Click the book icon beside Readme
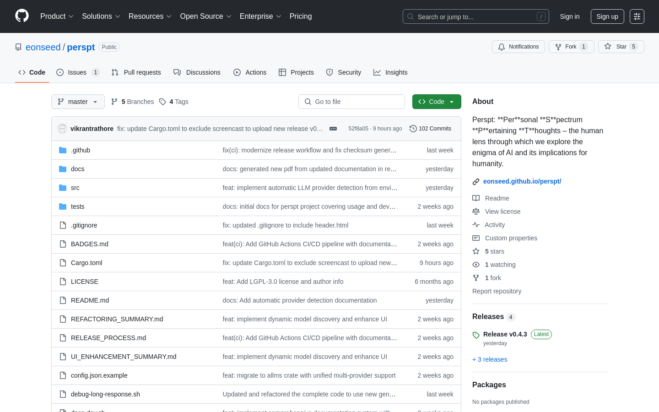The width and height of the screenshot is (659, 412). (x=476, y=198)
